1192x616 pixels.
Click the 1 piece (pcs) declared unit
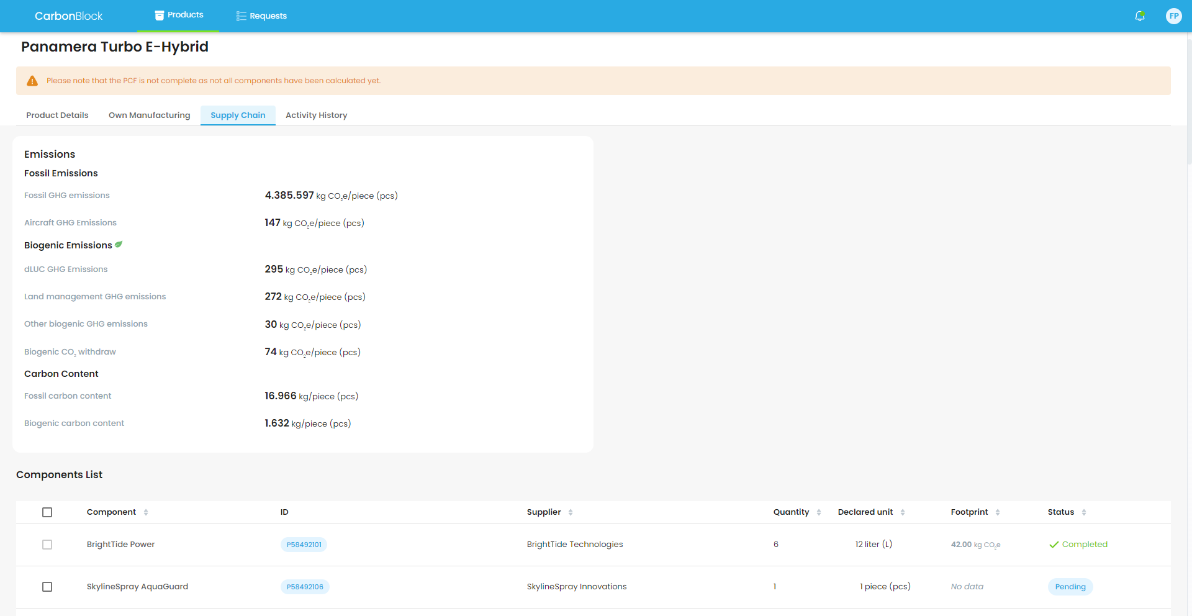pyautogui.click(x=885, y=587)
